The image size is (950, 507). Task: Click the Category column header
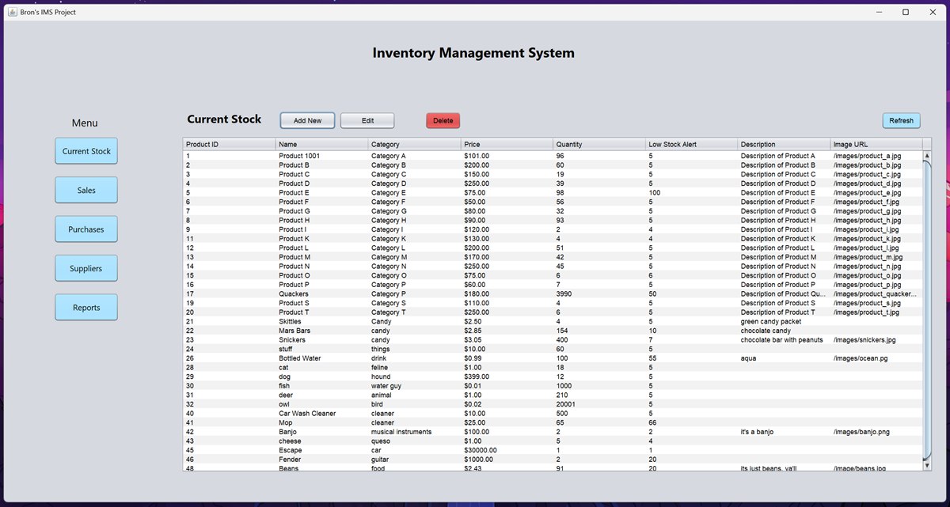pyautogui.click(x=414, y=144)
